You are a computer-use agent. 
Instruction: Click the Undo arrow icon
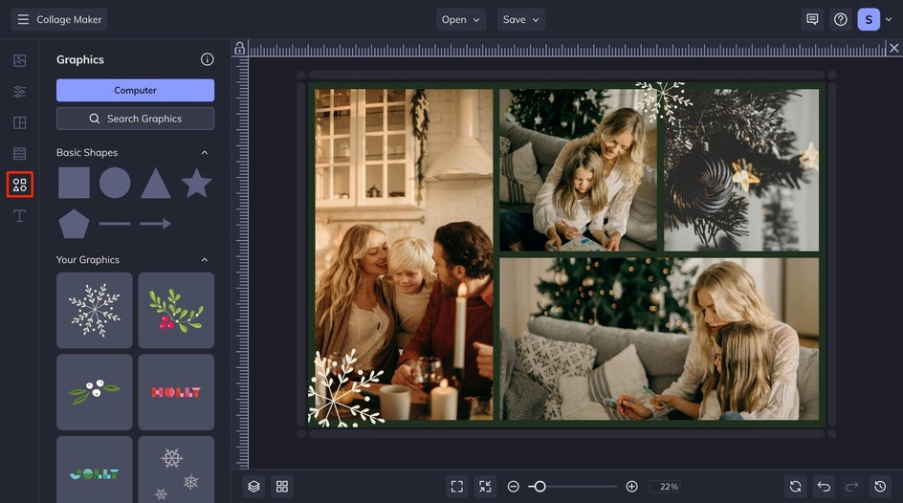click(824, 487)
